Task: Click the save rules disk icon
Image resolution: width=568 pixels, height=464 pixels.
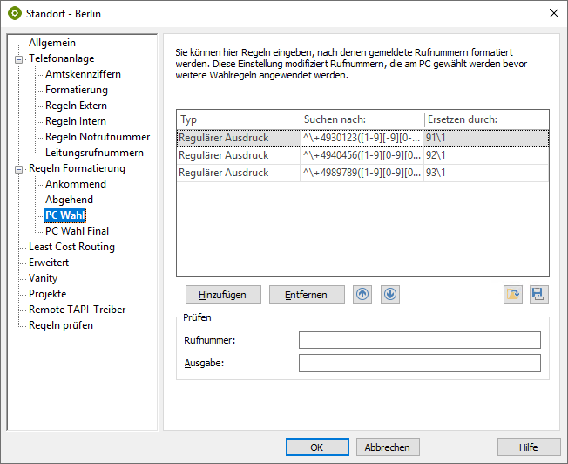Action: pos(539,295)
